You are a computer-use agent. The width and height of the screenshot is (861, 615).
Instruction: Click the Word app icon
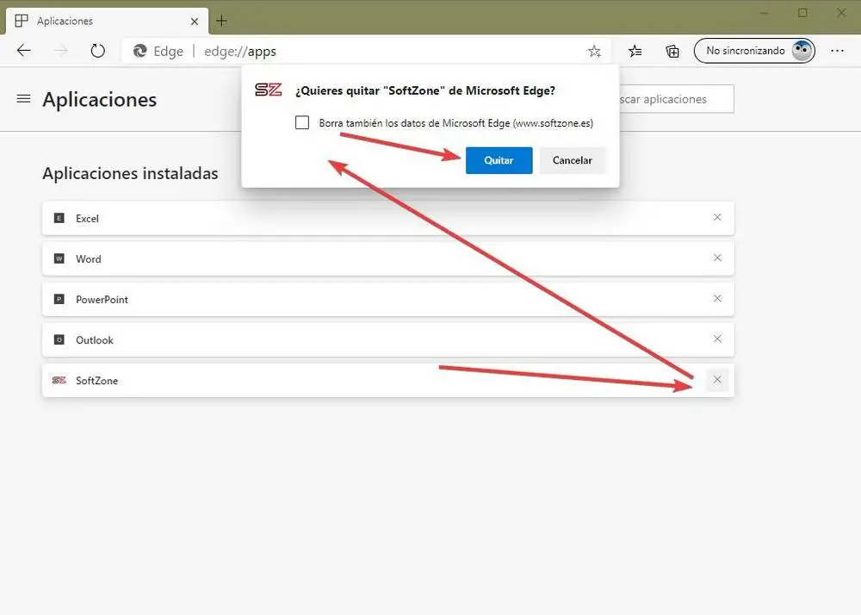pos(59,258)
